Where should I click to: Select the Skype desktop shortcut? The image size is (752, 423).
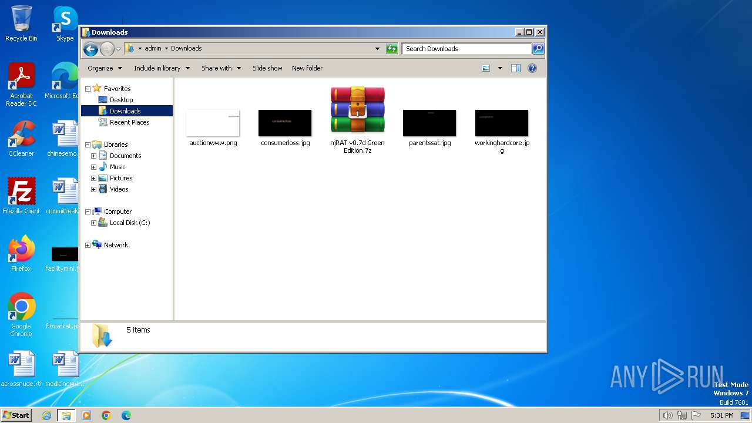[x=65, y=23]
